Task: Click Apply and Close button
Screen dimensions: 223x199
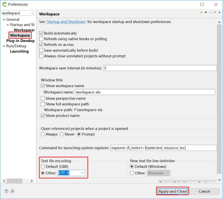Action: click(172, 191)
